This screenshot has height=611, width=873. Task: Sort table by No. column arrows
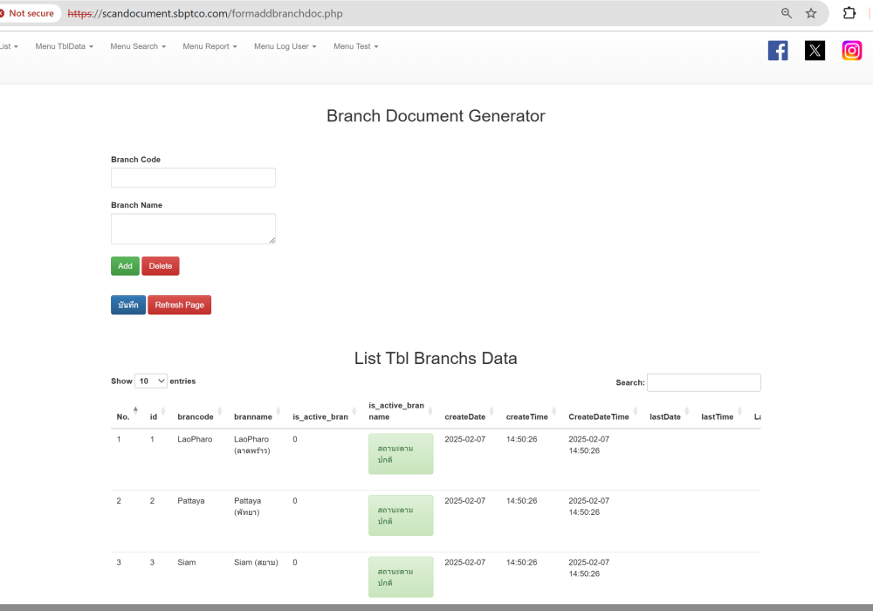(x=134, y=412)
